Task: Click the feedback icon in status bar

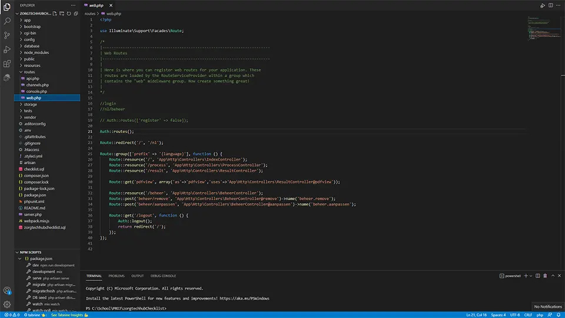Action: point(550,315)
